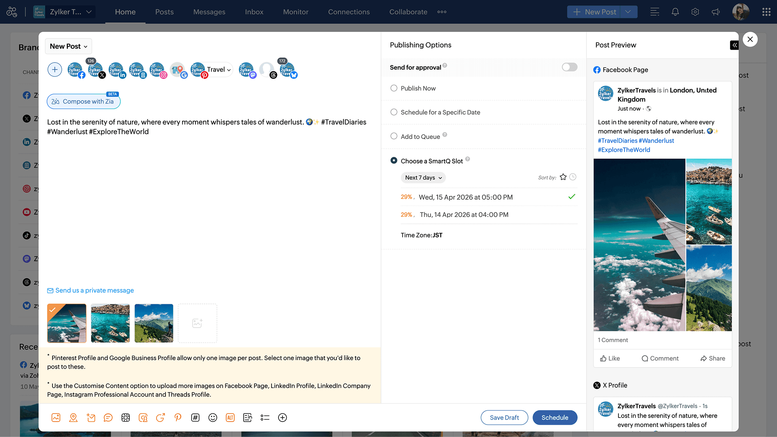The height and width of the screenshot is (437, 777).
Task: Open the hashtag icon in toolbar
Action: [195, 418]
